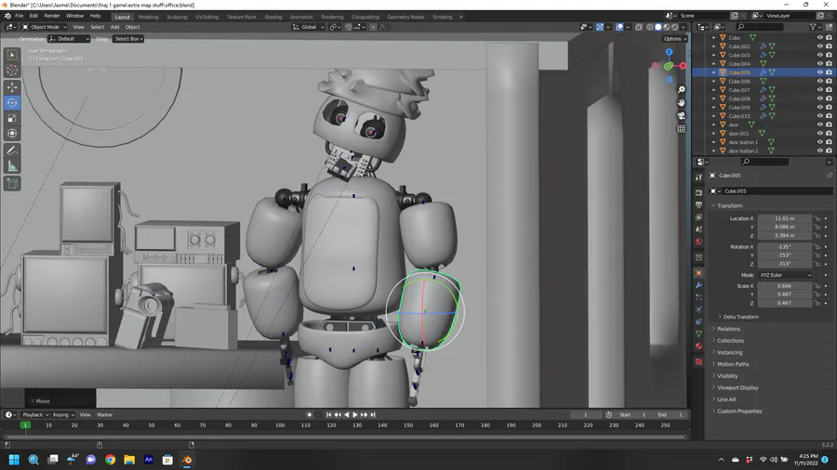Click frame 100 on the timeline ruler
The height and width of the screenshot is (470, 837).
280,425
